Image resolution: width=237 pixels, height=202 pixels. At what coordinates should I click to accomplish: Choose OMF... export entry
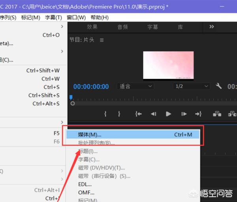click(x=133, y=193)
